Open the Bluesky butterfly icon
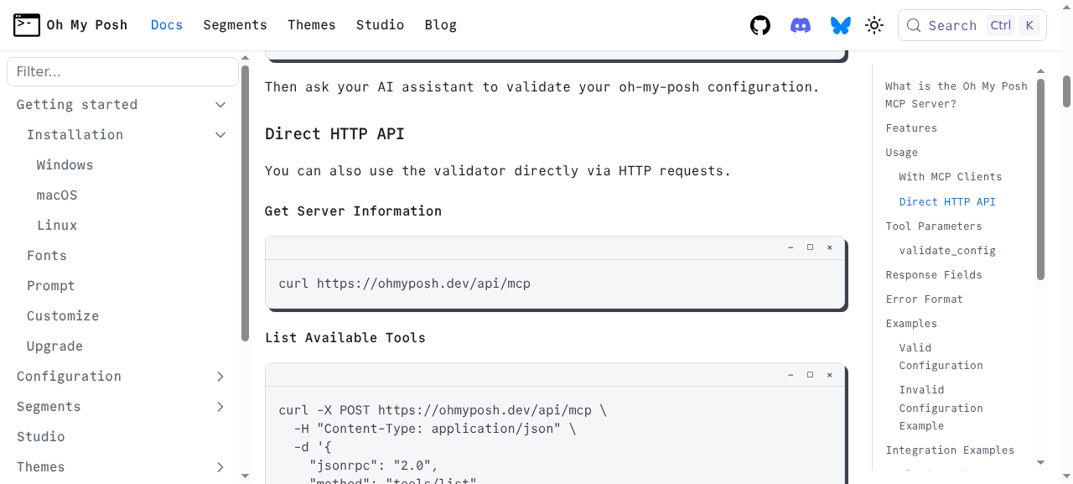The image size is (1073, 484). click(x=841, y=25)
